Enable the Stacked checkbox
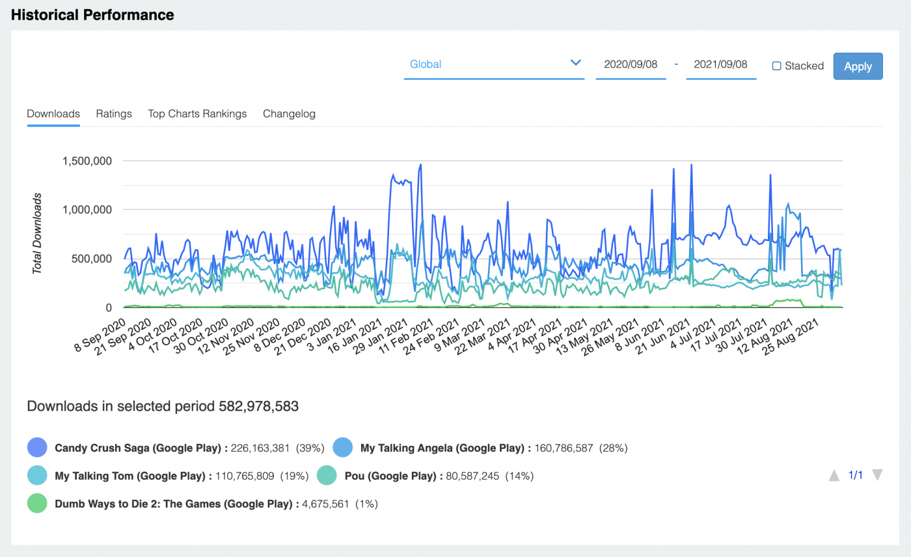 point(776,66)
